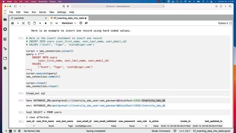Image resolution: width=236 pixels, height=133 pixels.
Task: Click the trusted shield icon in status bar
Action: pyautogui.click(x=175, y=131)
